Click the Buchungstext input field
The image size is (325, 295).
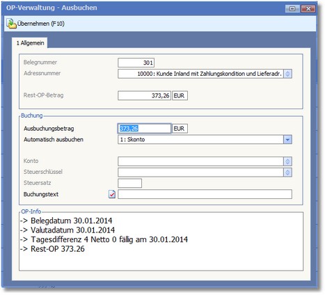point(205,194)
